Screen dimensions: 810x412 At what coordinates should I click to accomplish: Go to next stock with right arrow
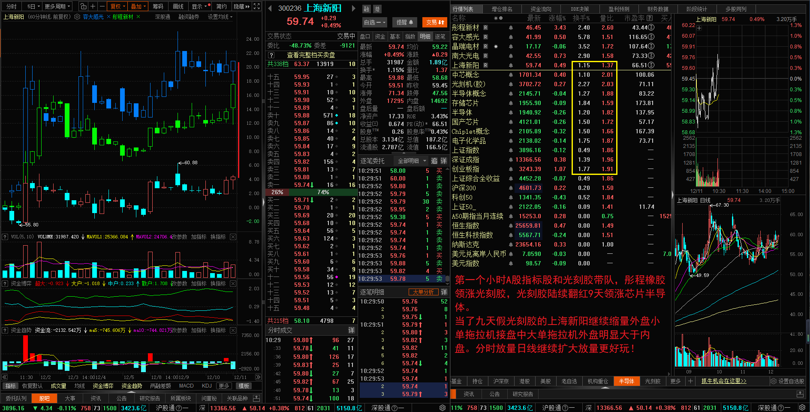tap(353, 8)
